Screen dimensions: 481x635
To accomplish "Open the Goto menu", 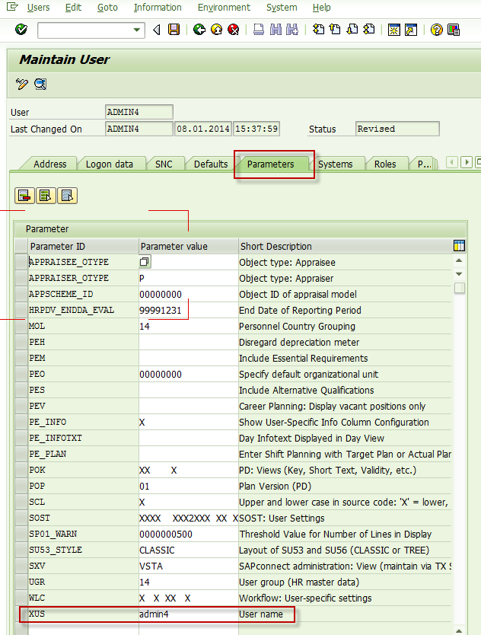I will point(107,8).
